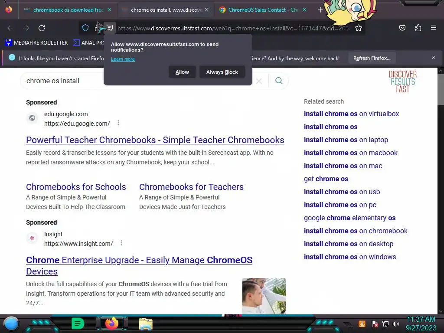Click the browser forward arrow
Viewport: 444px width, 333px height.
coord(26,28)
